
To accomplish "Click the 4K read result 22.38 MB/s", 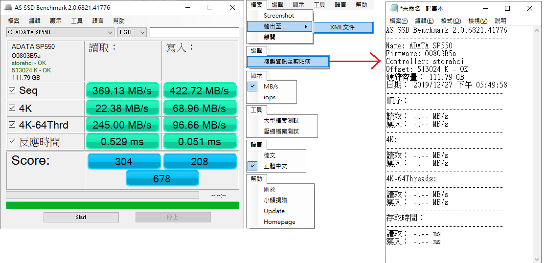I will click(x=122, y=109).
